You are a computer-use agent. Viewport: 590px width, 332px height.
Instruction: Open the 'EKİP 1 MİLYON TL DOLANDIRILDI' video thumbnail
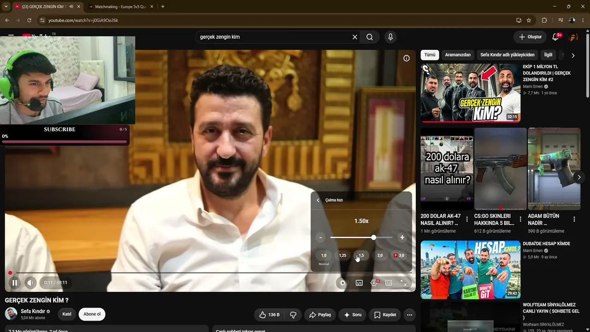[x=471, y=93]
